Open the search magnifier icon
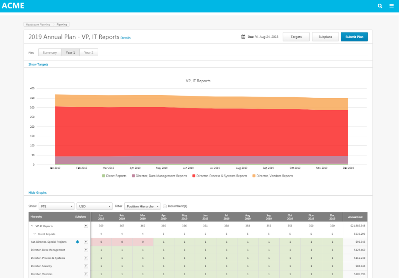Viewport: 399px width, 278px height. point(379,6)
